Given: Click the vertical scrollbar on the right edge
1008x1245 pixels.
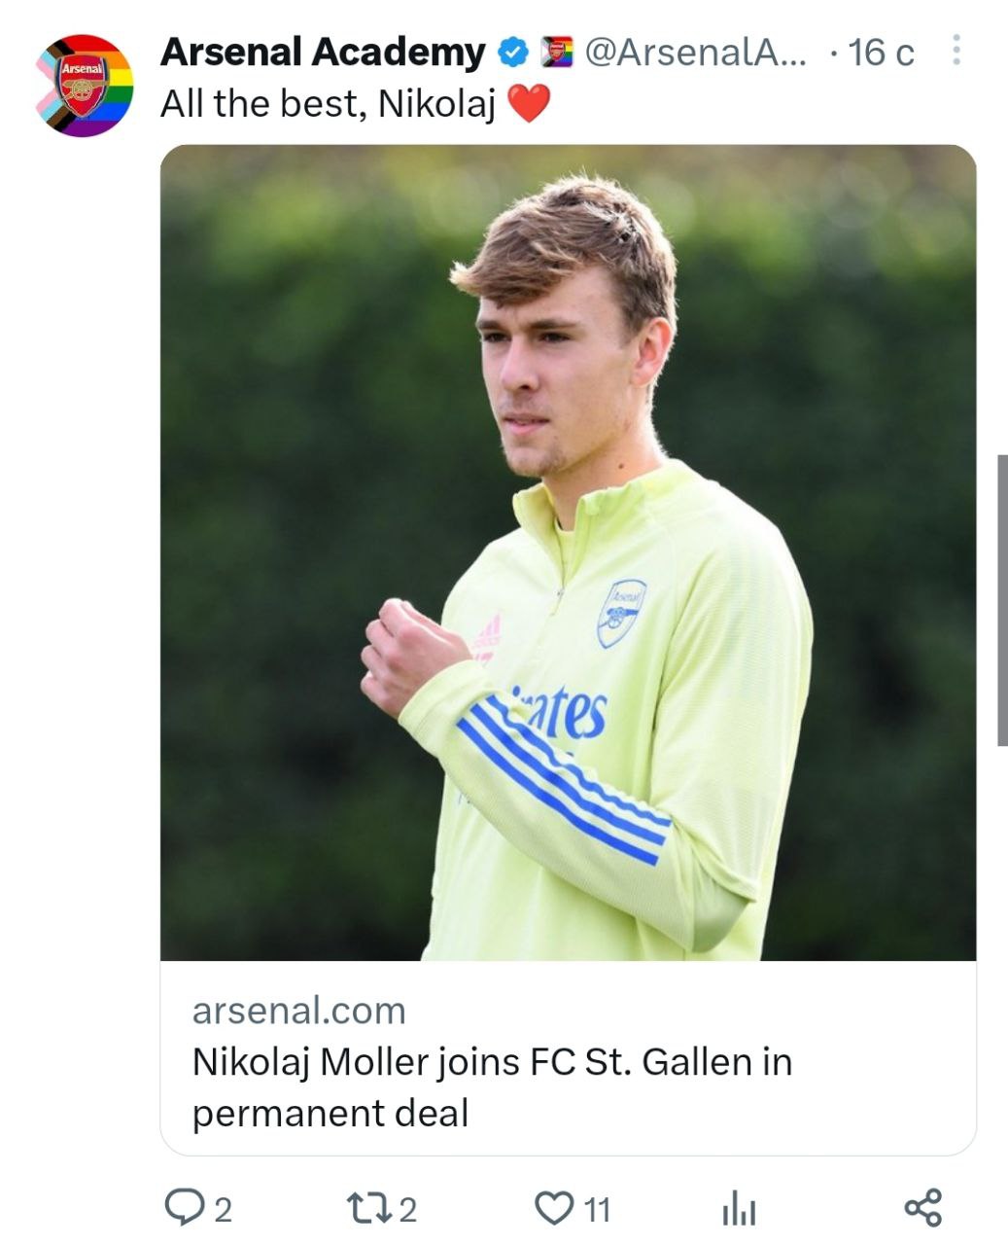Looking at the screenshot, I should tap(1001, 600).
